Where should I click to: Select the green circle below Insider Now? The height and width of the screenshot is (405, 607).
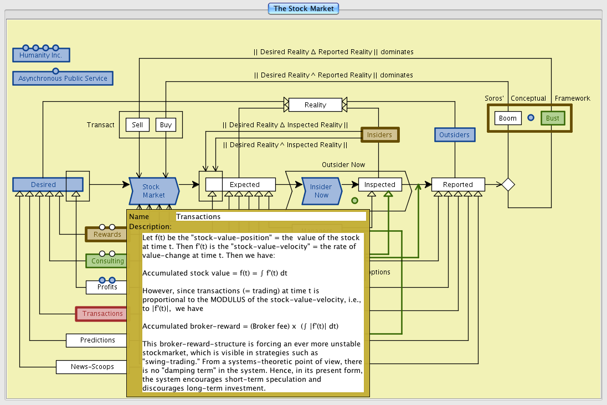pos(354,200)
